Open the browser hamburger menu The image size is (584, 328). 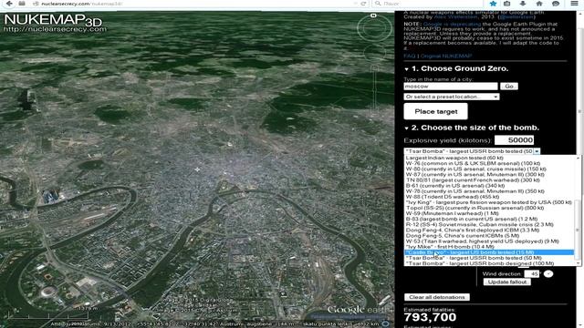tap(574, 4)
